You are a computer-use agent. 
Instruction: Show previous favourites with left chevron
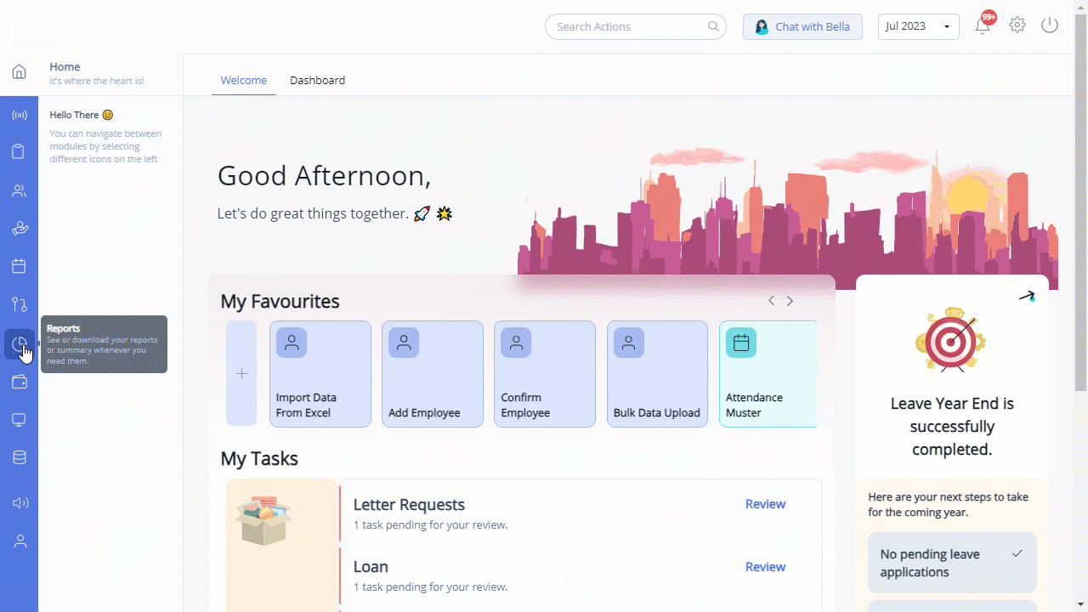tap(771, 301)
